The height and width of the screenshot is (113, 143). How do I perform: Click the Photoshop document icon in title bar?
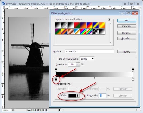click(4, 4)
